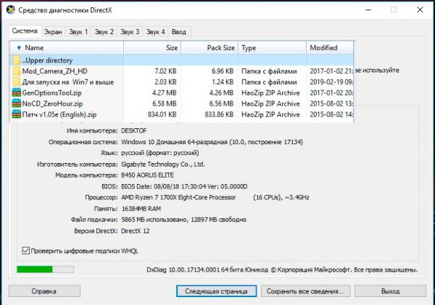
Task: Click the Выход button
Action: click(x=390, y=291)
